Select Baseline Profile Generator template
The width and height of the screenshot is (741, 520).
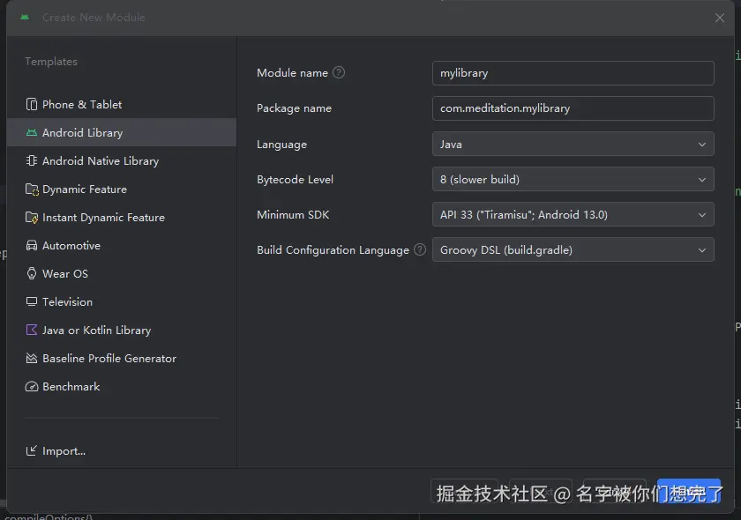122,359
